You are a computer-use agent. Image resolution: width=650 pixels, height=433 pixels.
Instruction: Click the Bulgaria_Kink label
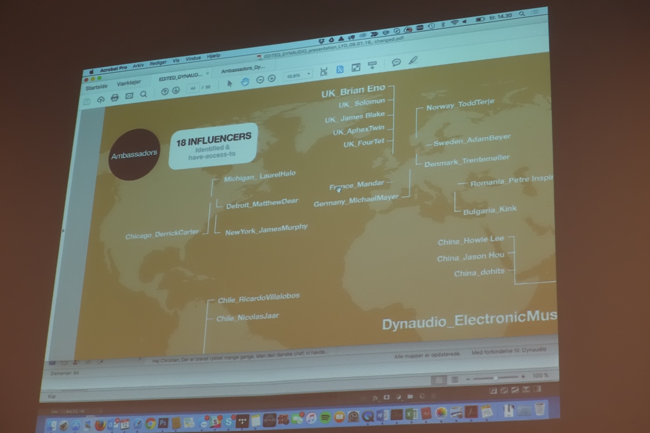coord(490,210)
